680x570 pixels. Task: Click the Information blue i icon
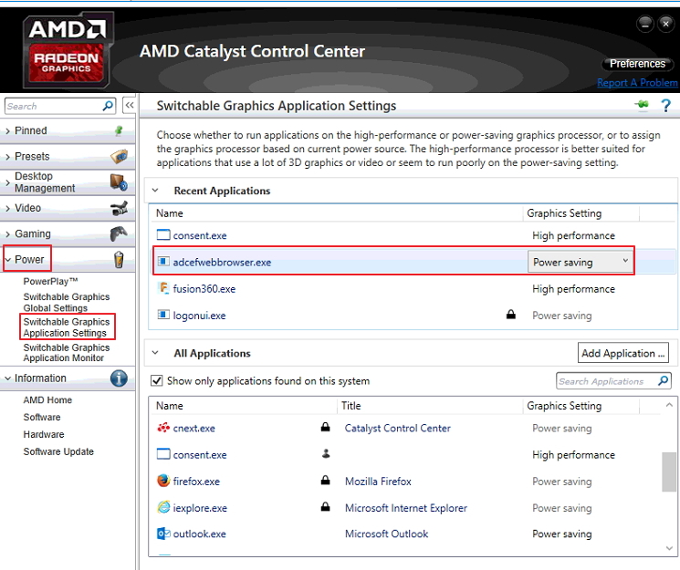[119, 378]
